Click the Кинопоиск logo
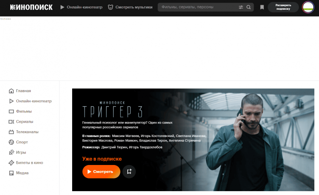Screen dimensions: 319x195 point(31,7)
